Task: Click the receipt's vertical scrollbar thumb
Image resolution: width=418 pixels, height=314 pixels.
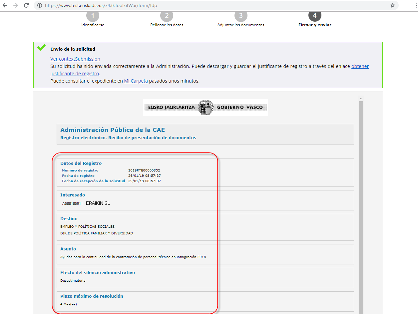Action: click(x=360, y=200)
